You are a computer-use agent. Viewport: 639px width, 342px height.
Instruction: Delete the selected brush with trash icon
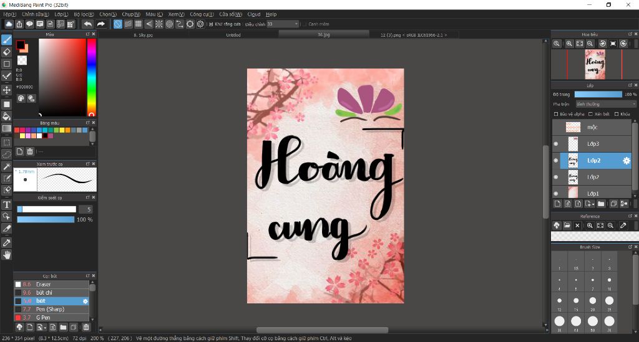[86, 327]
